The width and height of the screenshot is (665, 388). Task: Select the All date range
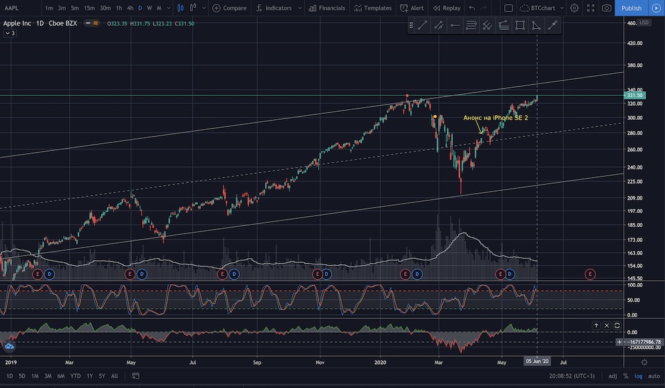click(114, 376)
